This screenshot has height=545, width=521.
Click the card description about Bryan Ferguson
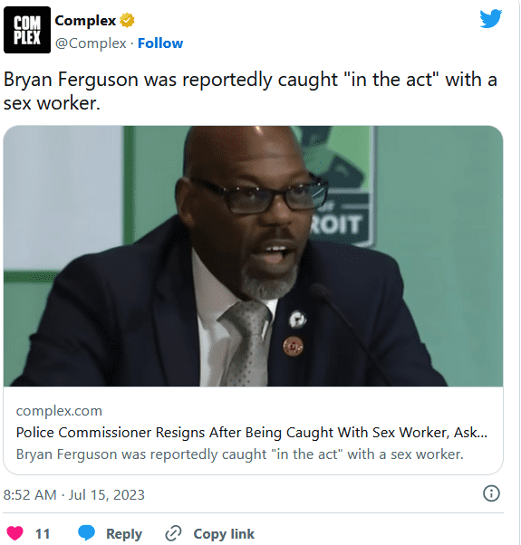point(239,454)
